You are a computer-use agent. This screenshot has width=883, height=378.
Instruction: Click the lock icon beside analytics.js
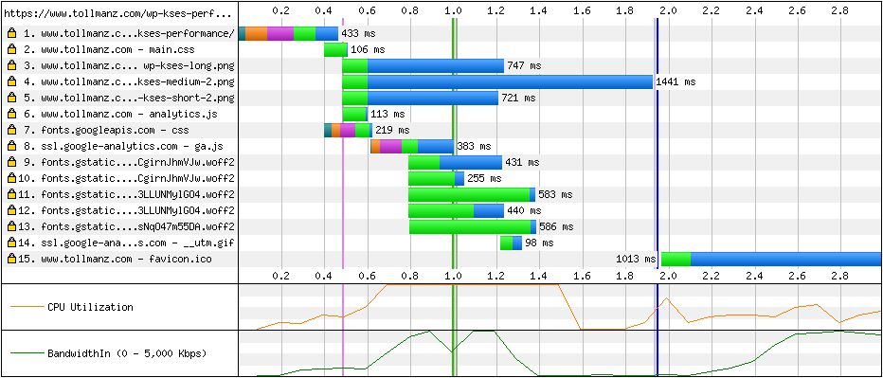pyautogui.click(x=10, y=115)
